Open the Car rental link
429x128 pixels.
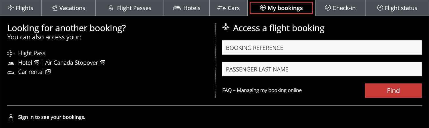click(x=31, y=72)
